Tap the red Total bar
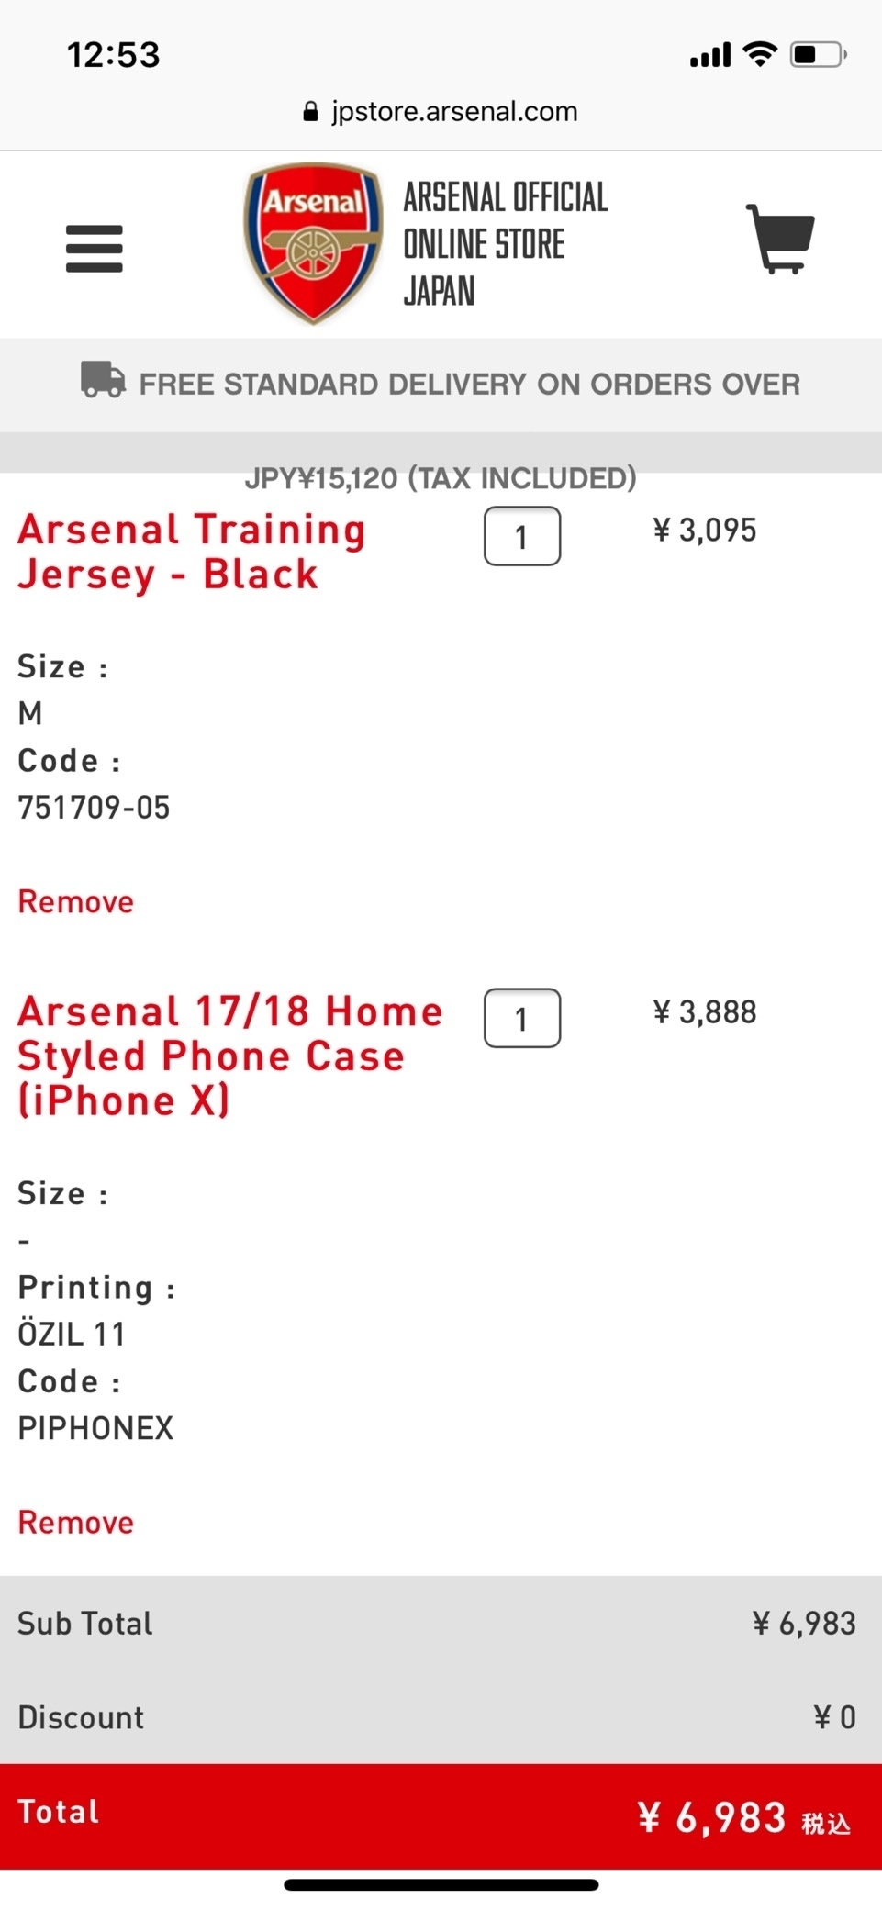The image size is (882, 1910). pos(441,1815)
